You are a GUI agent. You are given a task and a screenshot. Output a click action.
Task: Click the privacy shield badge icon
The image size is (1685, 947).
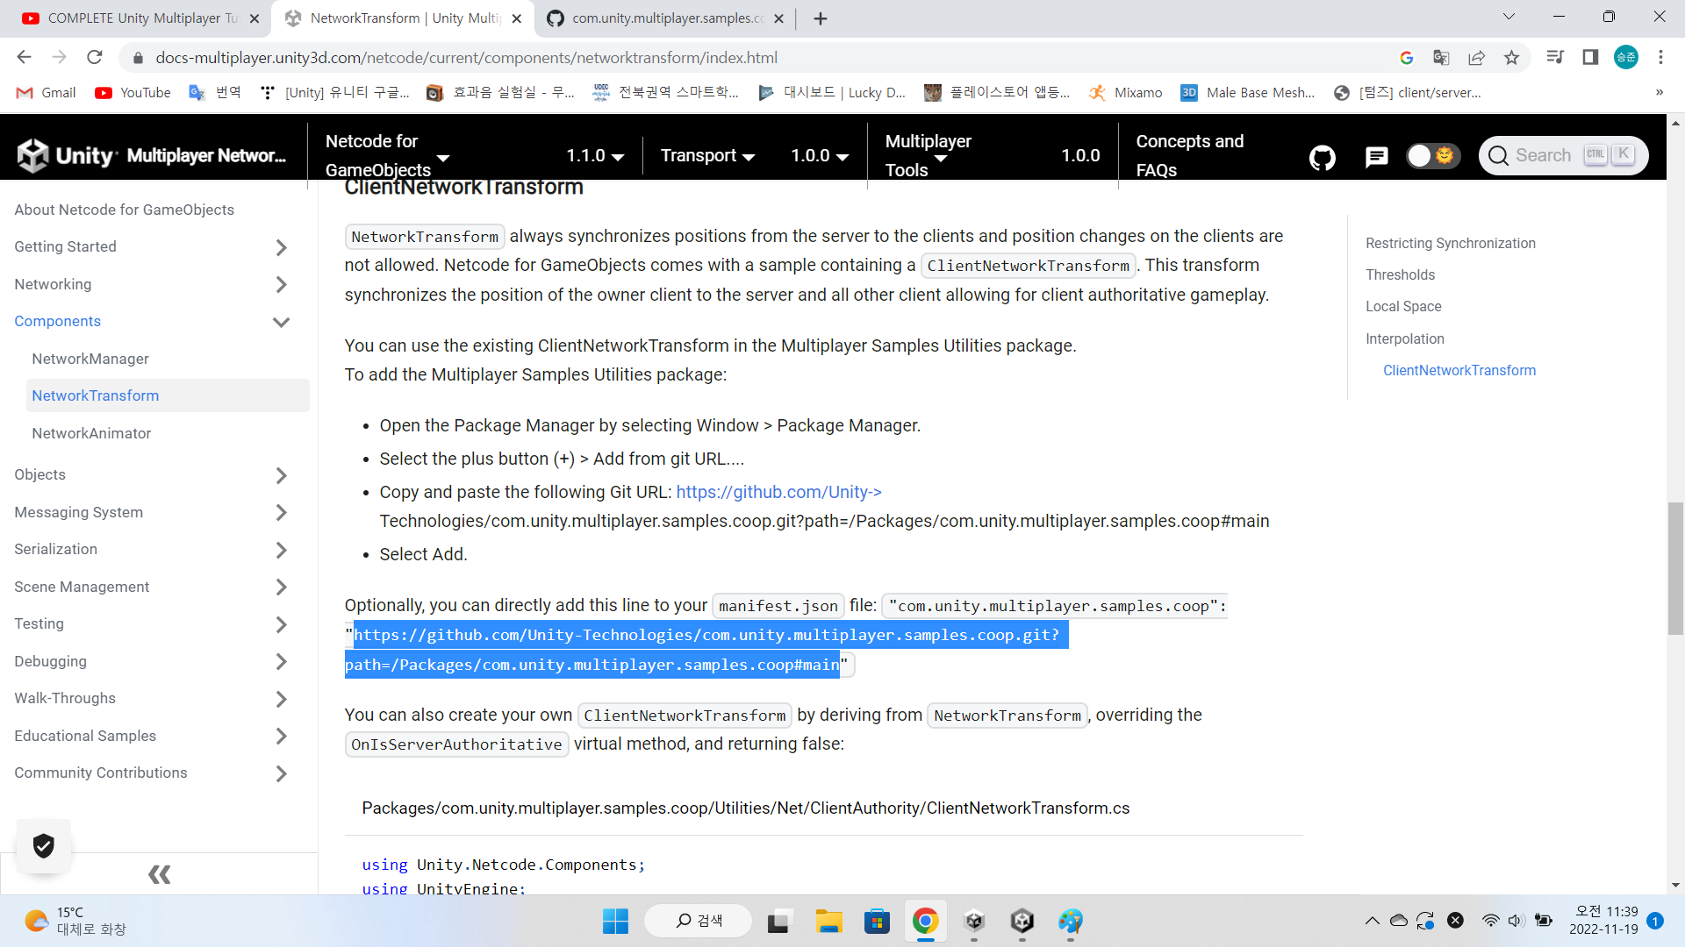click(44, 846)
